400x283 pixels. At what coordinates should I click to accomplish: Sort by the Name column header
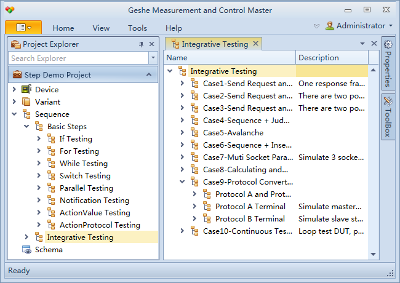230,58
